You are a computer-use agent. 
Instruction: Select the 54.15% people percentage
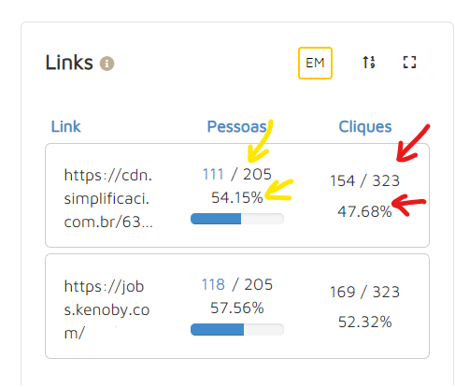pyautogui.click(x=237, y=197)
